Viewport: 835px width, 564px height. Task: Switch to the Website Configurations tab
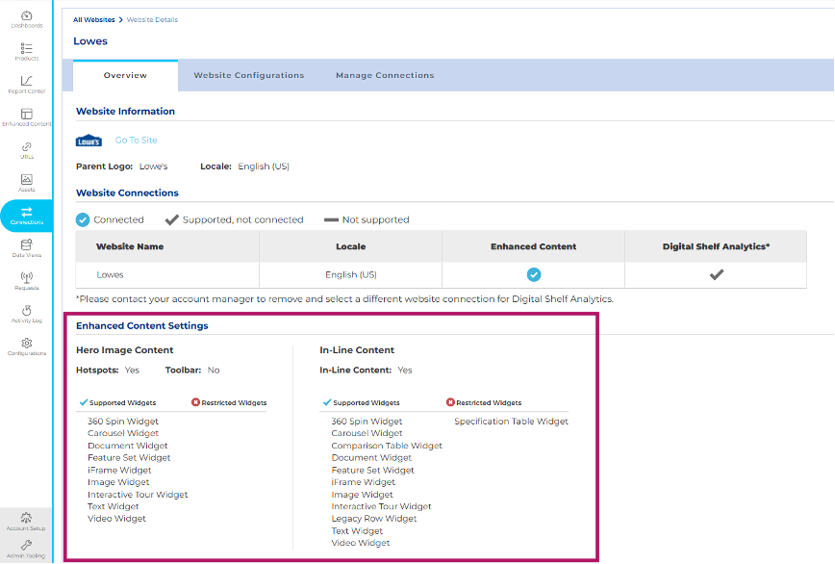249,76
